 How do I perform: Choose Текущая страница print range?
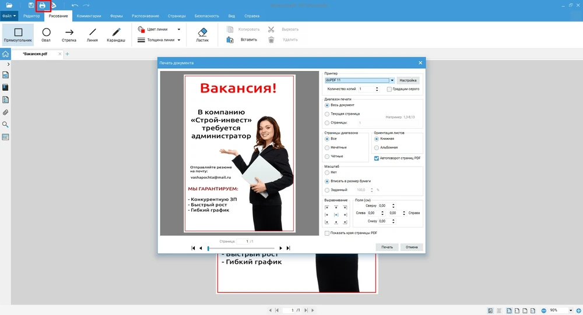(x=327, y=114)
